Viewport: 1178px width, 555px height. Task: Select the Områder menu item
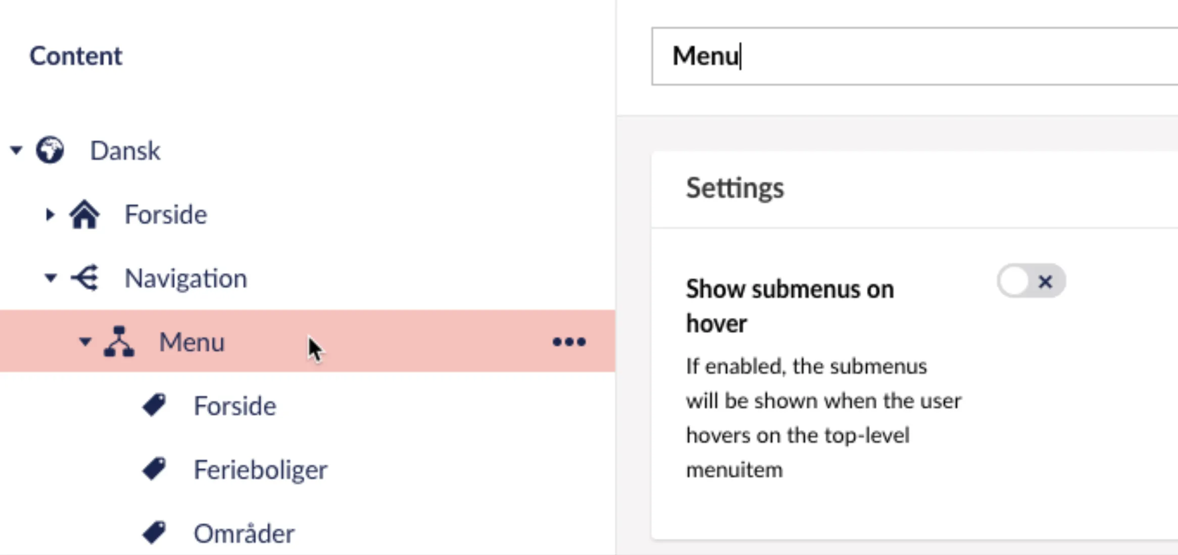[244, 533]
